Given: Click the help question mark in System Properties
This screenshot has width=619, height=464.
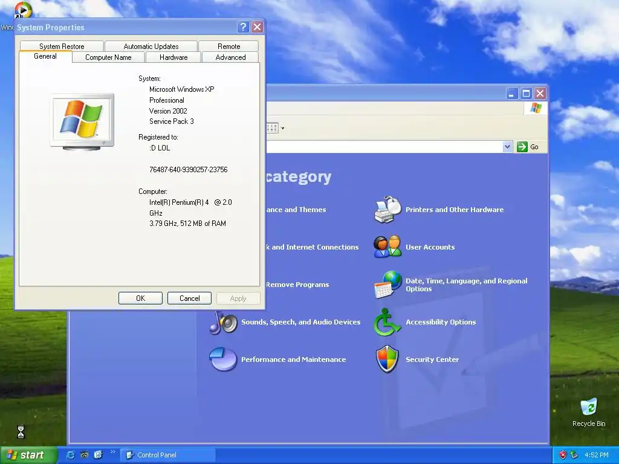Looking at the screenshot, I should click(243, 27).
